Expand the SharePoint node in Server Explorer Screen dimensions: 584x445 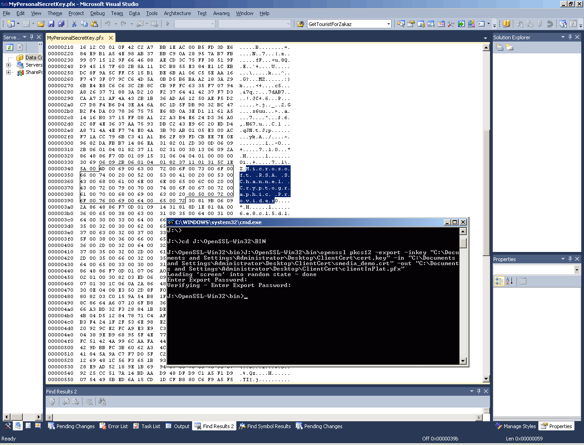(8, 72)
